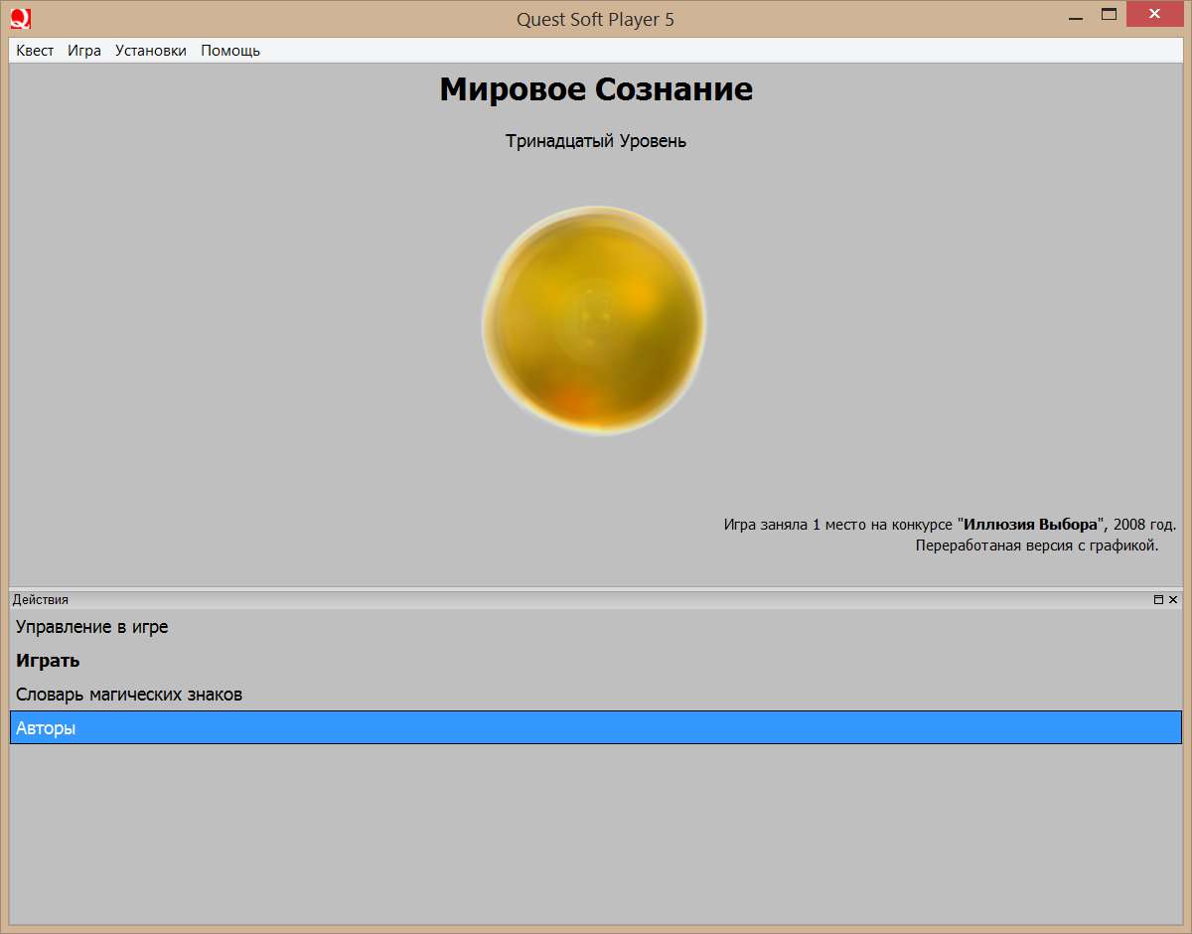Minimize the Quest Soft Player window
This screenshot has width=1192, height=934.
1077,17
